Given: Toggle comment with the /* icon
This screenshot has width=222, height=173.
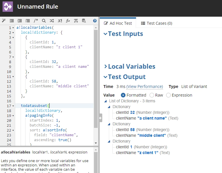Looking at the screenshot, I should tap(36, 21).
